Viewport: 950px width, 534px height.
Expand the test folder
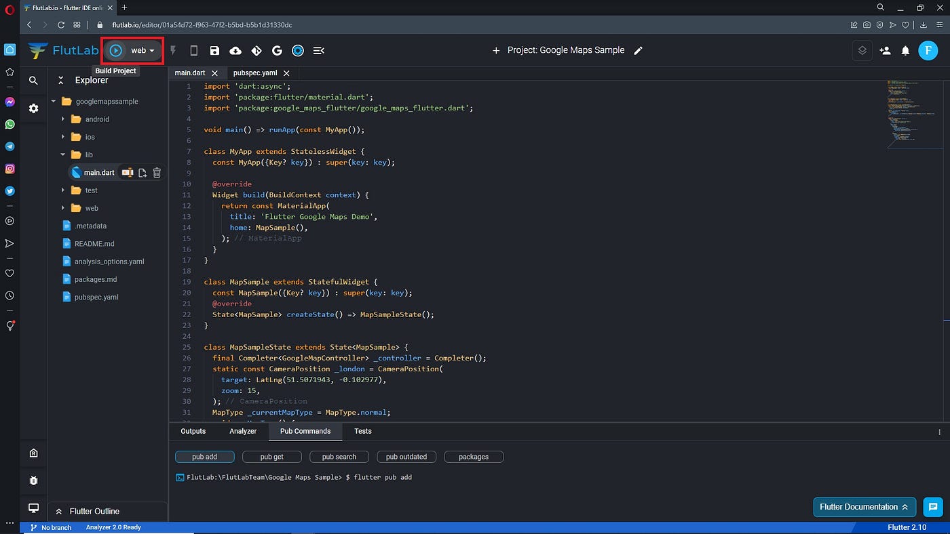click(x=63, y=190)
